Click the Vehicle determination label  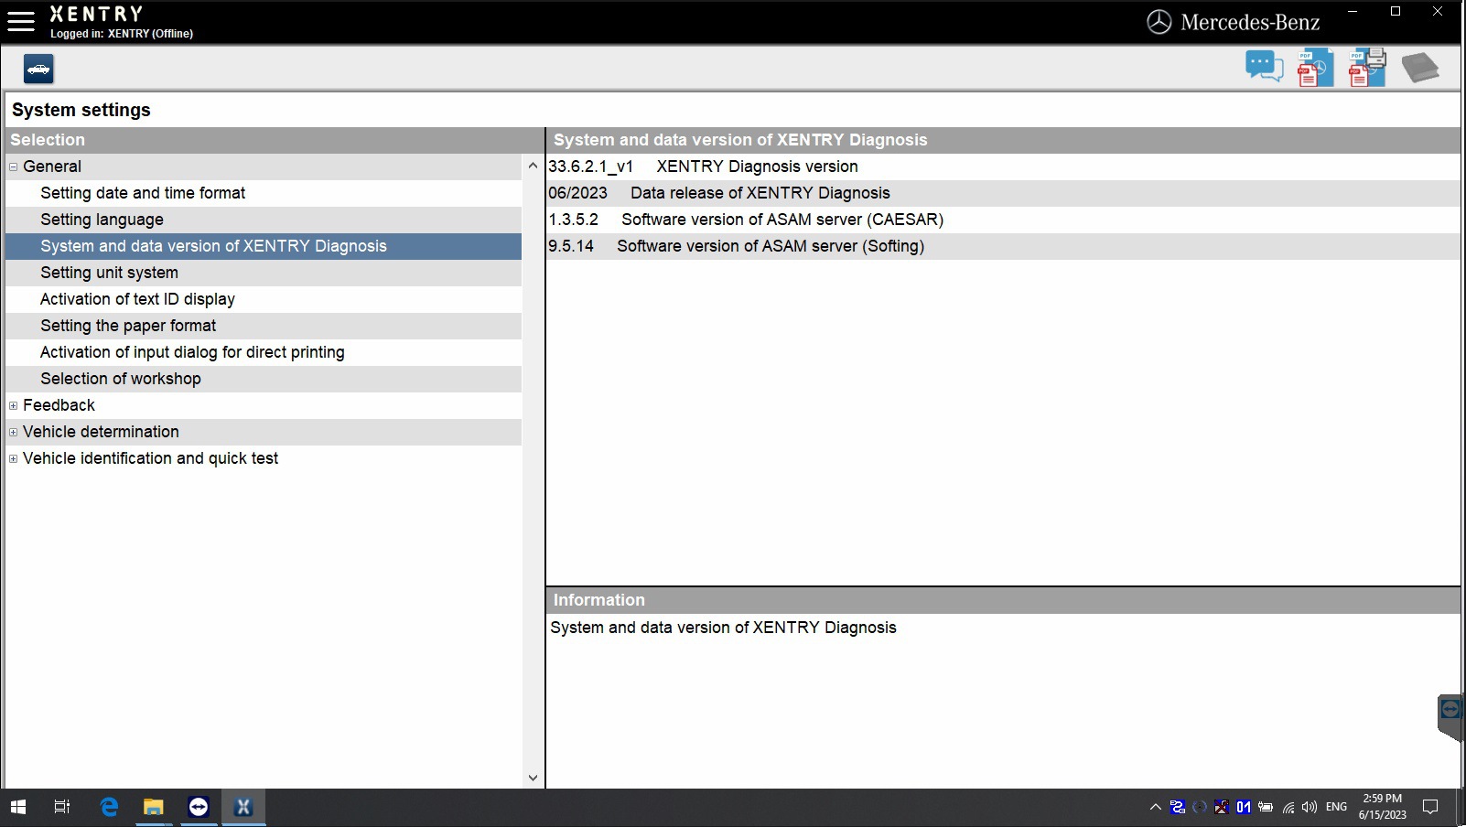101,432
